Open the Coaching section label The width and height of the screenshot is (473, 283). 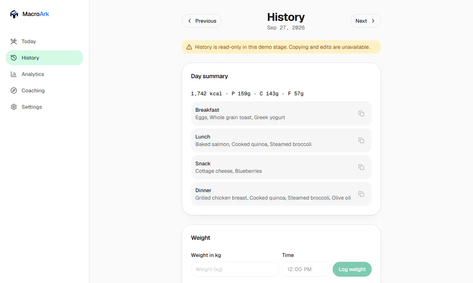coord(33,90)
